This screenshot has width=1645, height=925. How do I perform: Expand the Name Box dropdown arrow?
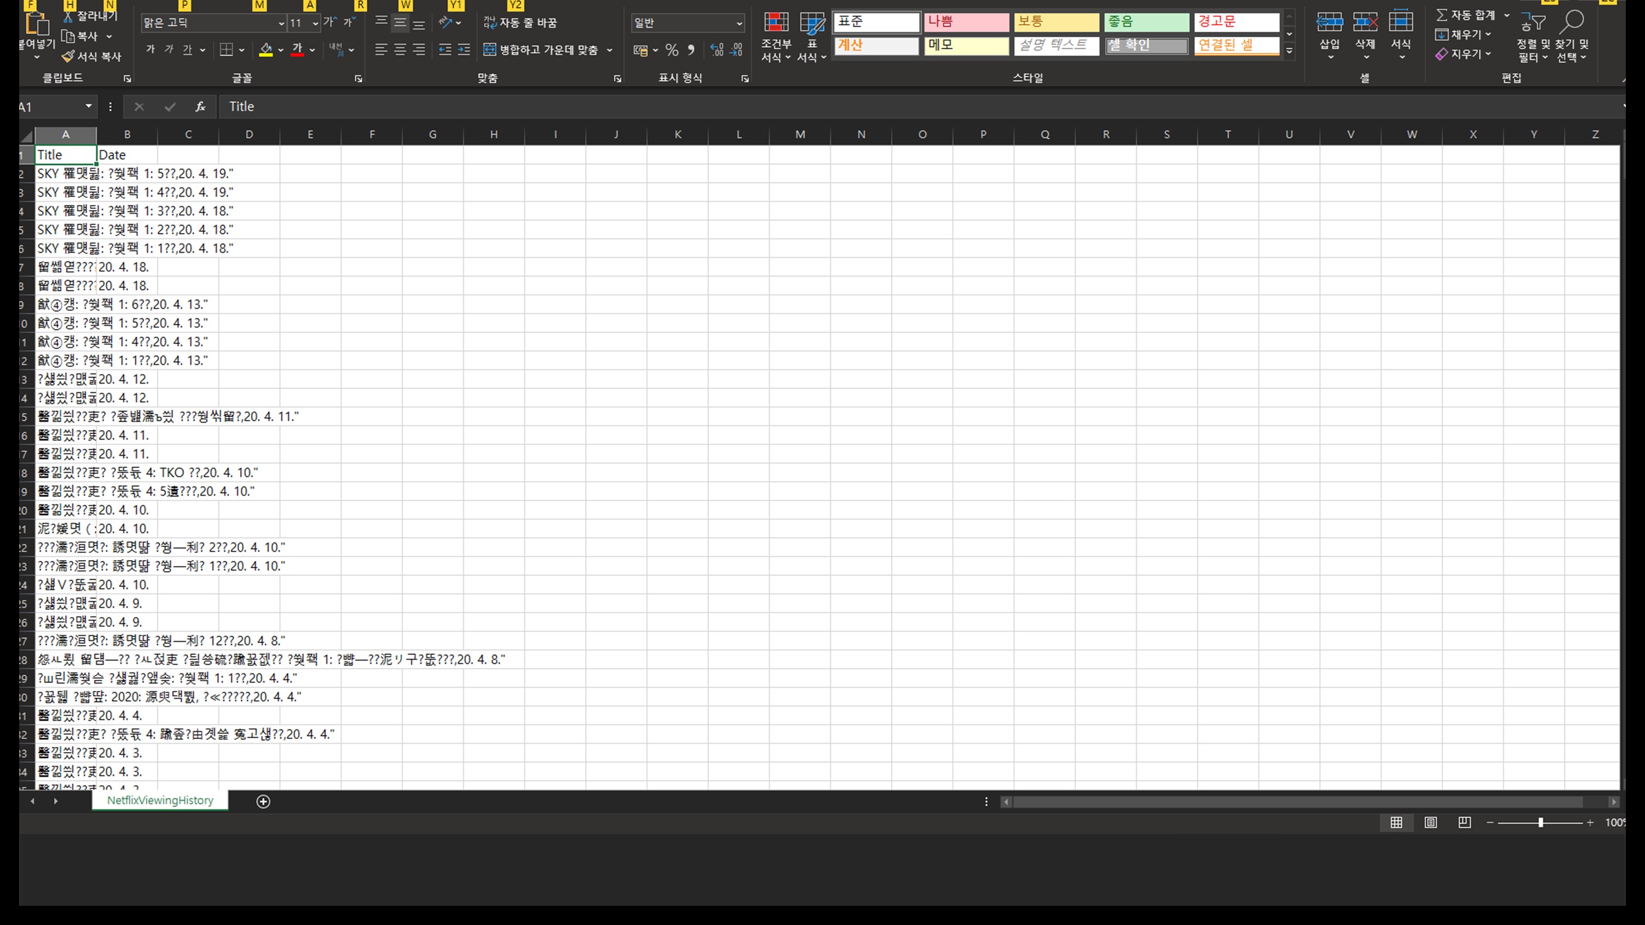pos(89,106)
